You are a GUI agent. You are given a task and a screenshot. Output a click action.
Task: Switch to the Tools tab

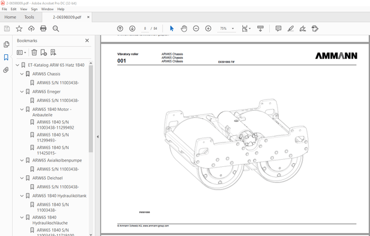point(29,17)
